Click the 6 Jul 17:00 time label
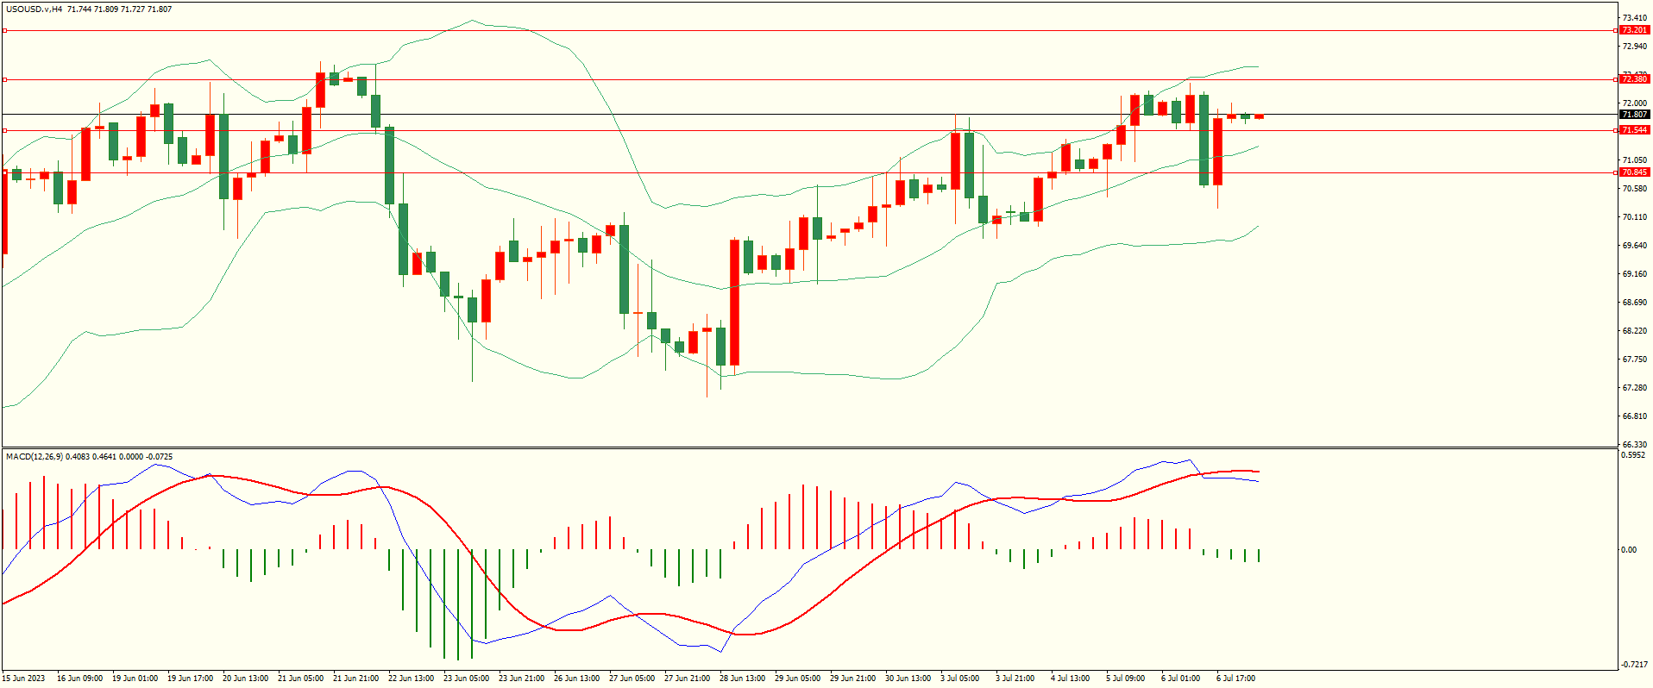 1236,679
